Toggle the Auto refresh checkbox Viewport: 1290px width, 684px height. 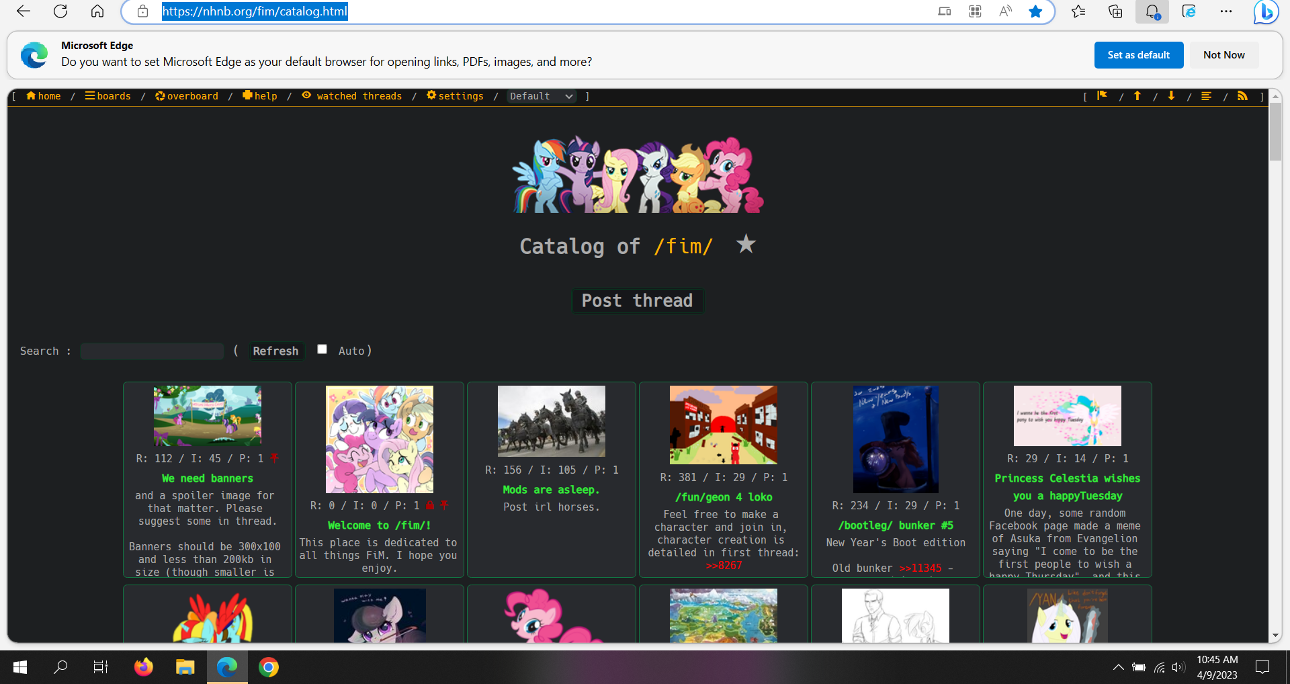click(322, 349)
